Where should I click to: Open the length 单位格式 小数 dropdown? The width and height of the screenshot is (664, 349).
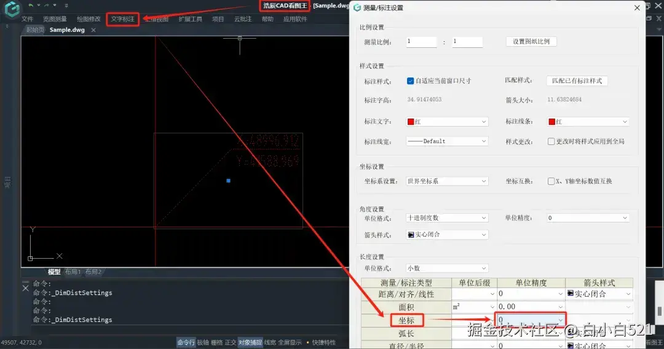[x=447, y=268]
